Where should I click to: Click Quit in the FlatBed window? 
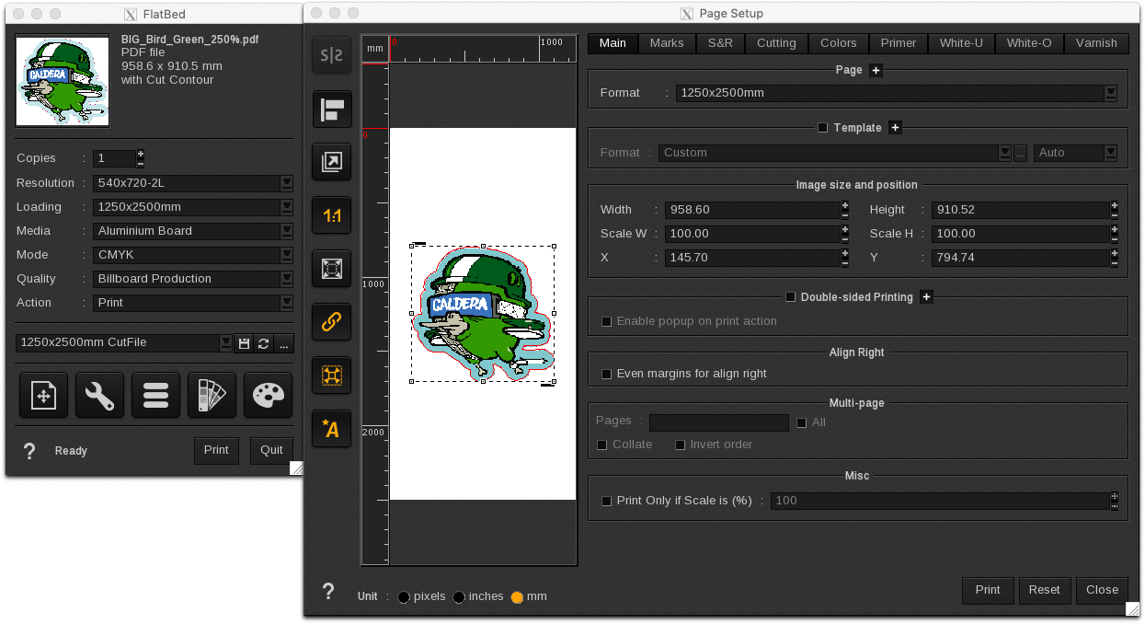click(270, 450)
